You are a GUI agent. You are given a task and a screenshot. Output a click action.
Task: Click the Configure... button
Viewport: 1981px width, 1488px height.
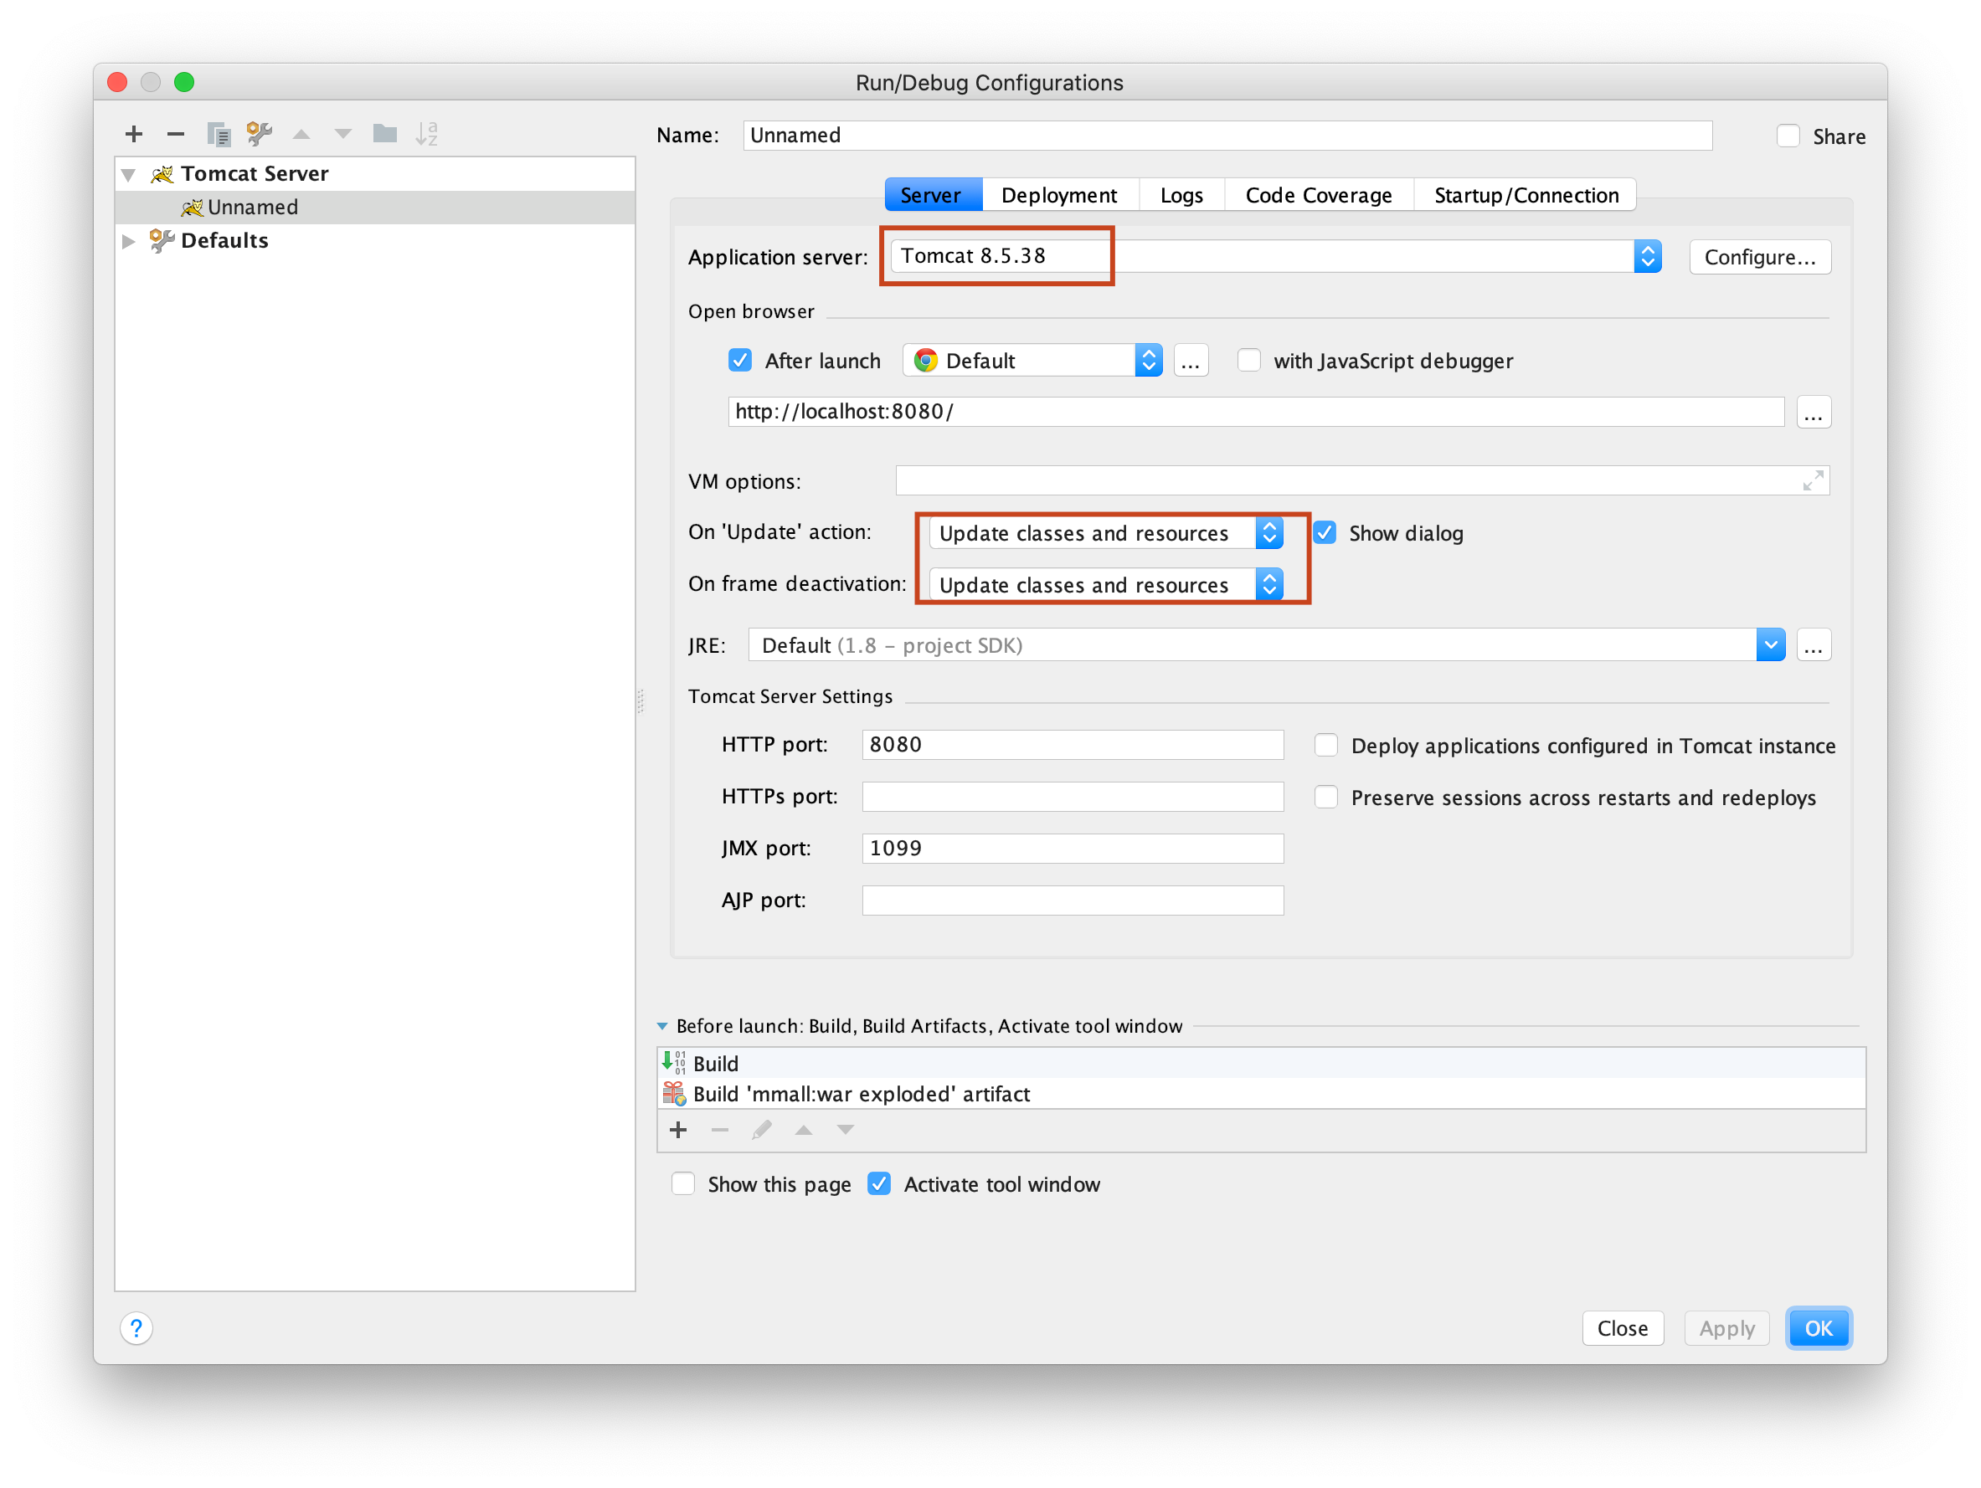point(1759,257)
